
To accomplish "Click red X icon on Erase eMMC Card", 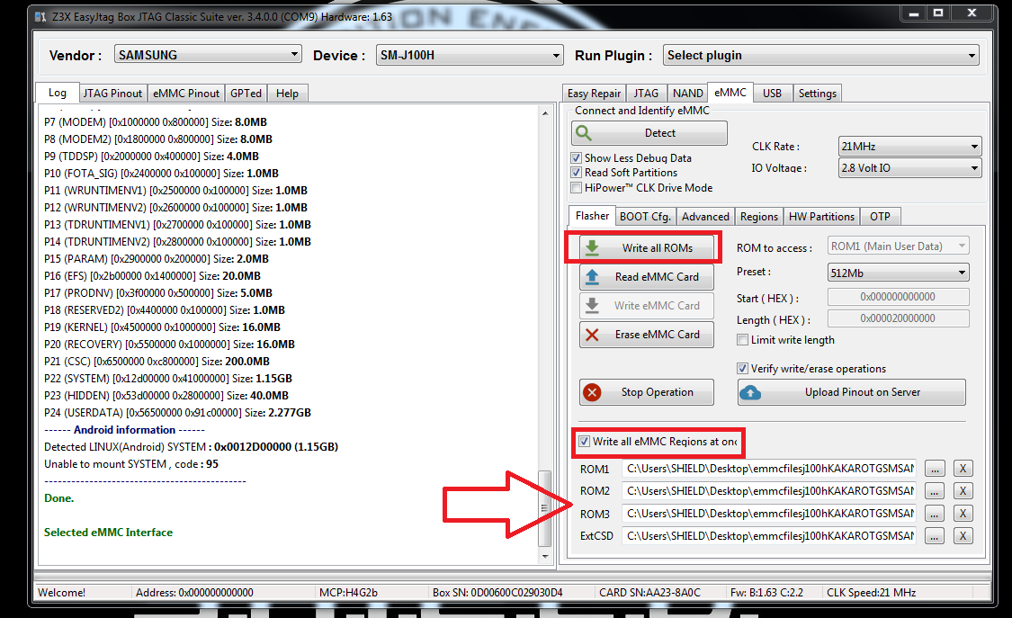I will click(592, 334).
